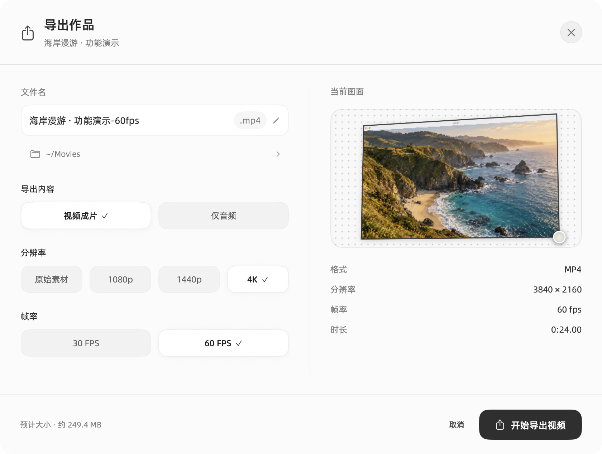Screen dimensions: 602x454
Task: Set the resolution to 1080p
Action: click(120, 279)
